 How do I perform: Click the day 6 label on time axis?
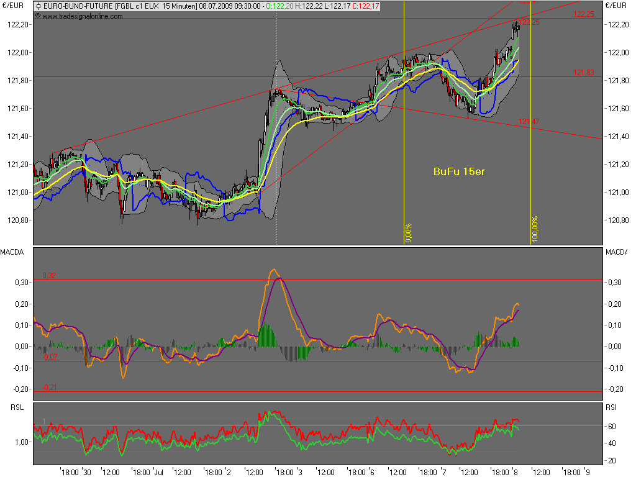(372, 473)
